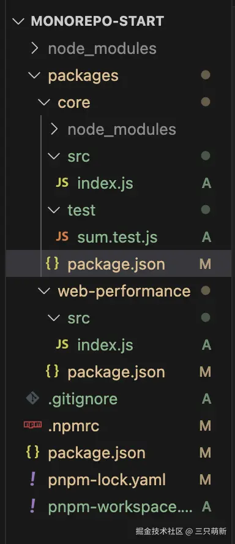Click the M badge of core's package.json
Screen dimensions: 235x544
pos(205,264)
